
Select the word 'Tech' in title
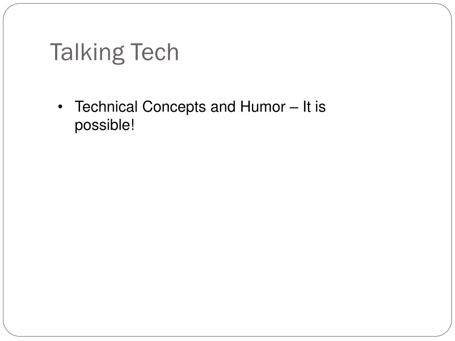[x=155, y=52]
